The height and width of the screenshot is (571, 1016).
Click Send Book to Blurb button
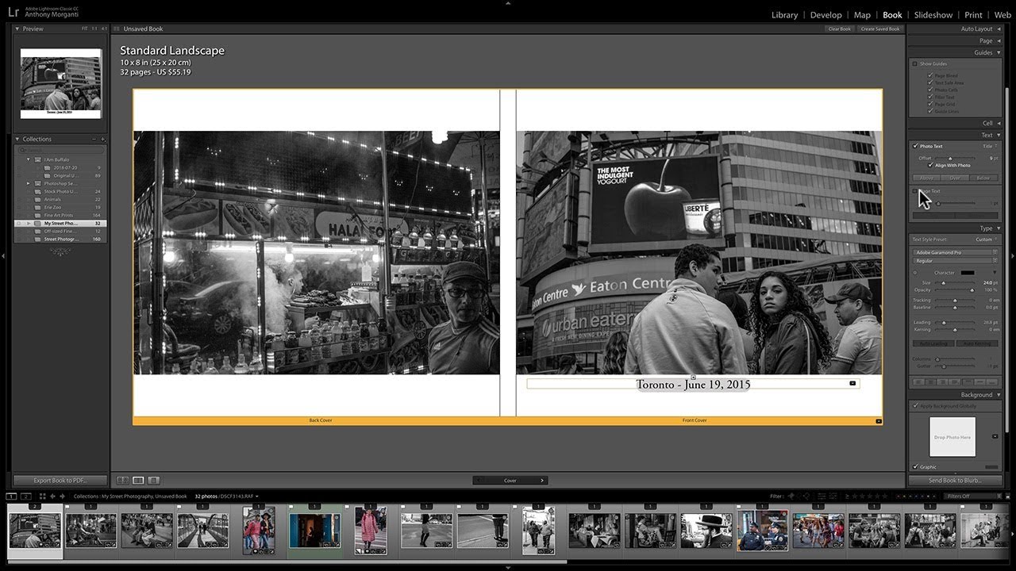click(955, 480)
